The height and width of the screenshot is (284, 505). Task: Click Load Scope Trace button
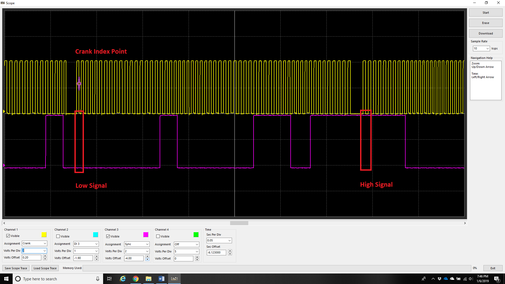click(x=45, y=268)
